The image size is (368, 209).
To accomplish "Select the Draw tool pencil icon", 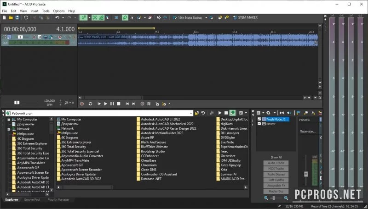I will pyautogui.click(x=125, y=17).
